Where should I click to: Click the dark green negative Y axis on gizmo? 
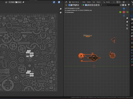(x=127, y=12)
